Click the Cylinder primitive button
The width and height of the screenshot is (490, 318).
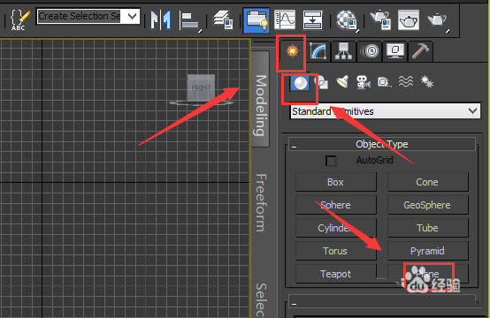[336, 228]
